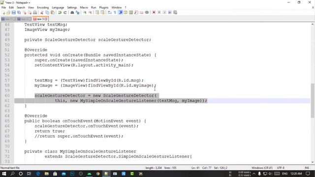
Task: Toggle Show All Characters paragraph icon
Action: (115, 12)
